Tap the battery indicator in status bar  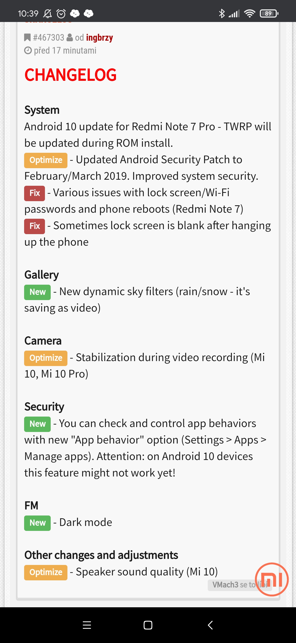tap(269, 13)
